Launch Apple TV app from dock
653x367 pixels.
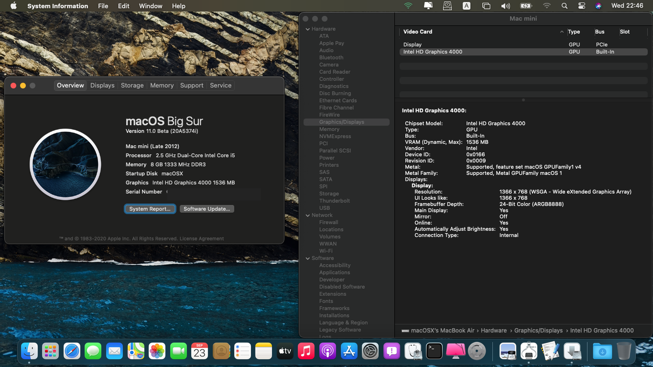[285, 351]
